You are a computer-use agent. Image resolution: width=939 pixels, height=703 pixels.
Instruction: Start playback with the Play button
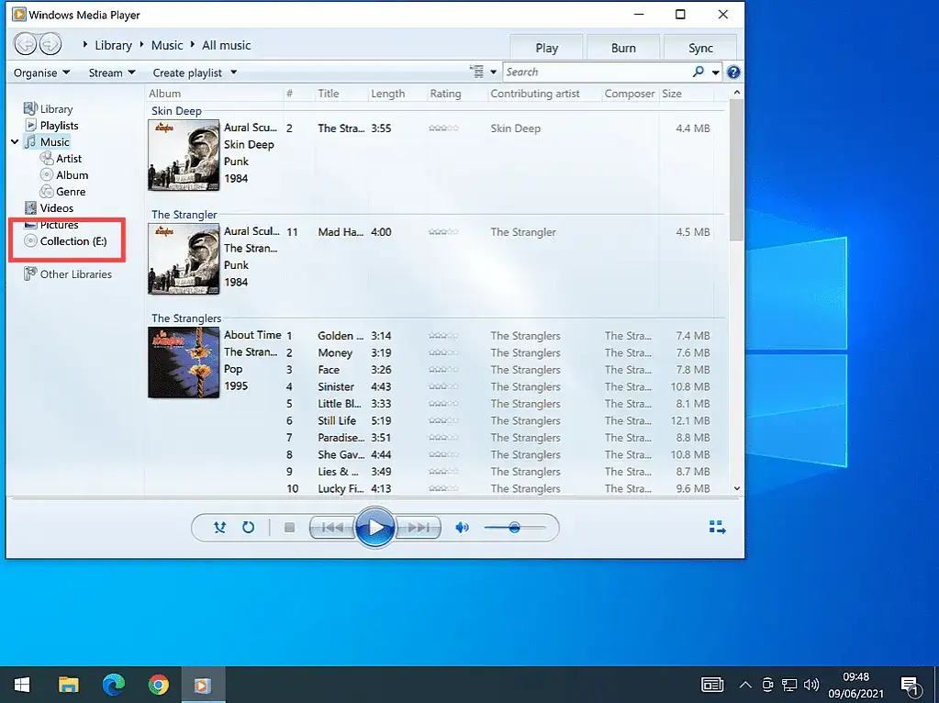pos(374,528)
